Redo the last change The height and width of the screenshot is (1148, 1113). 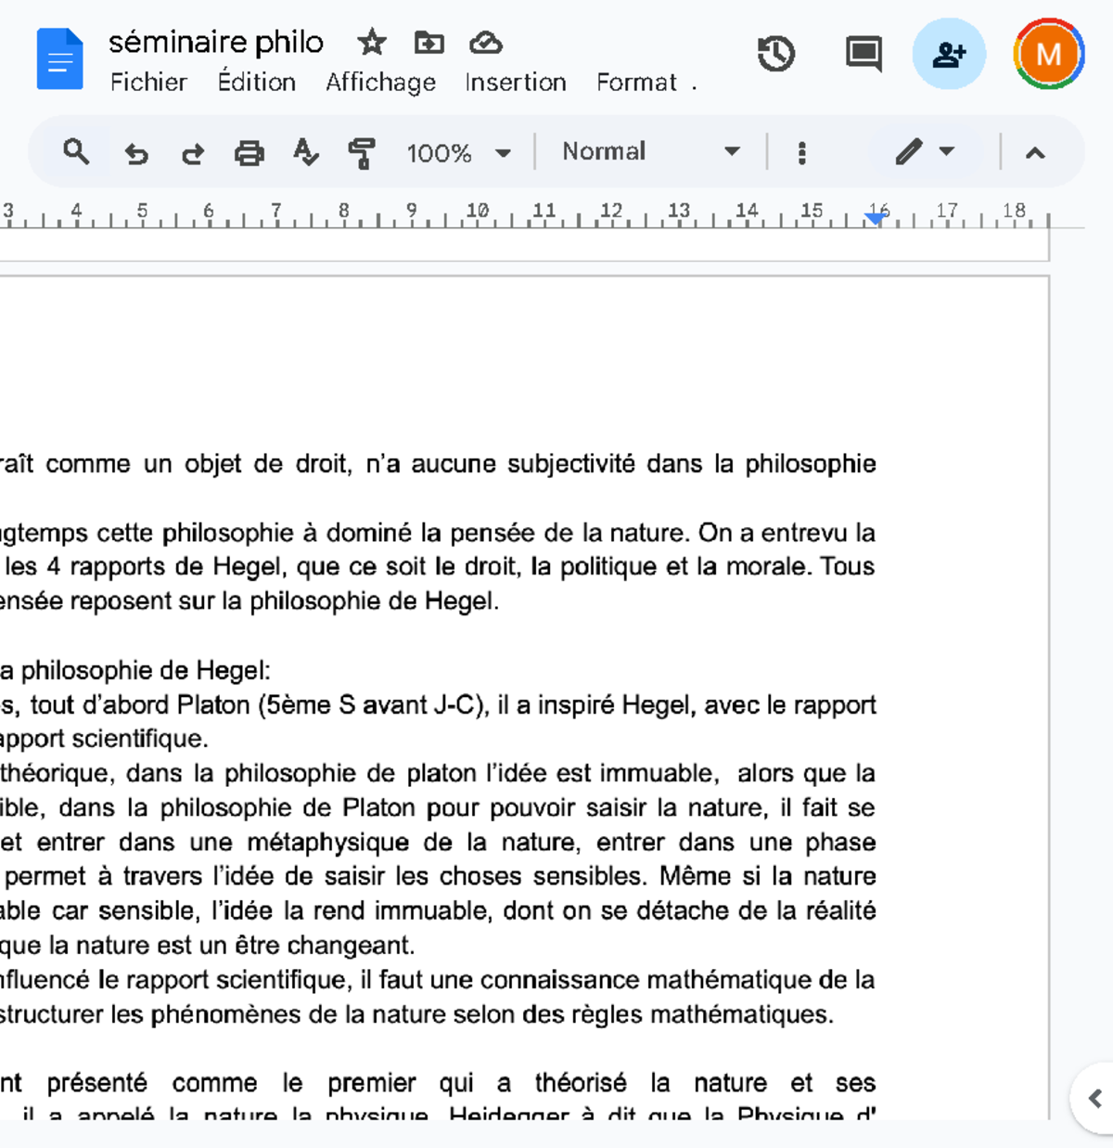pyautogui.click(x=193, y=153)
